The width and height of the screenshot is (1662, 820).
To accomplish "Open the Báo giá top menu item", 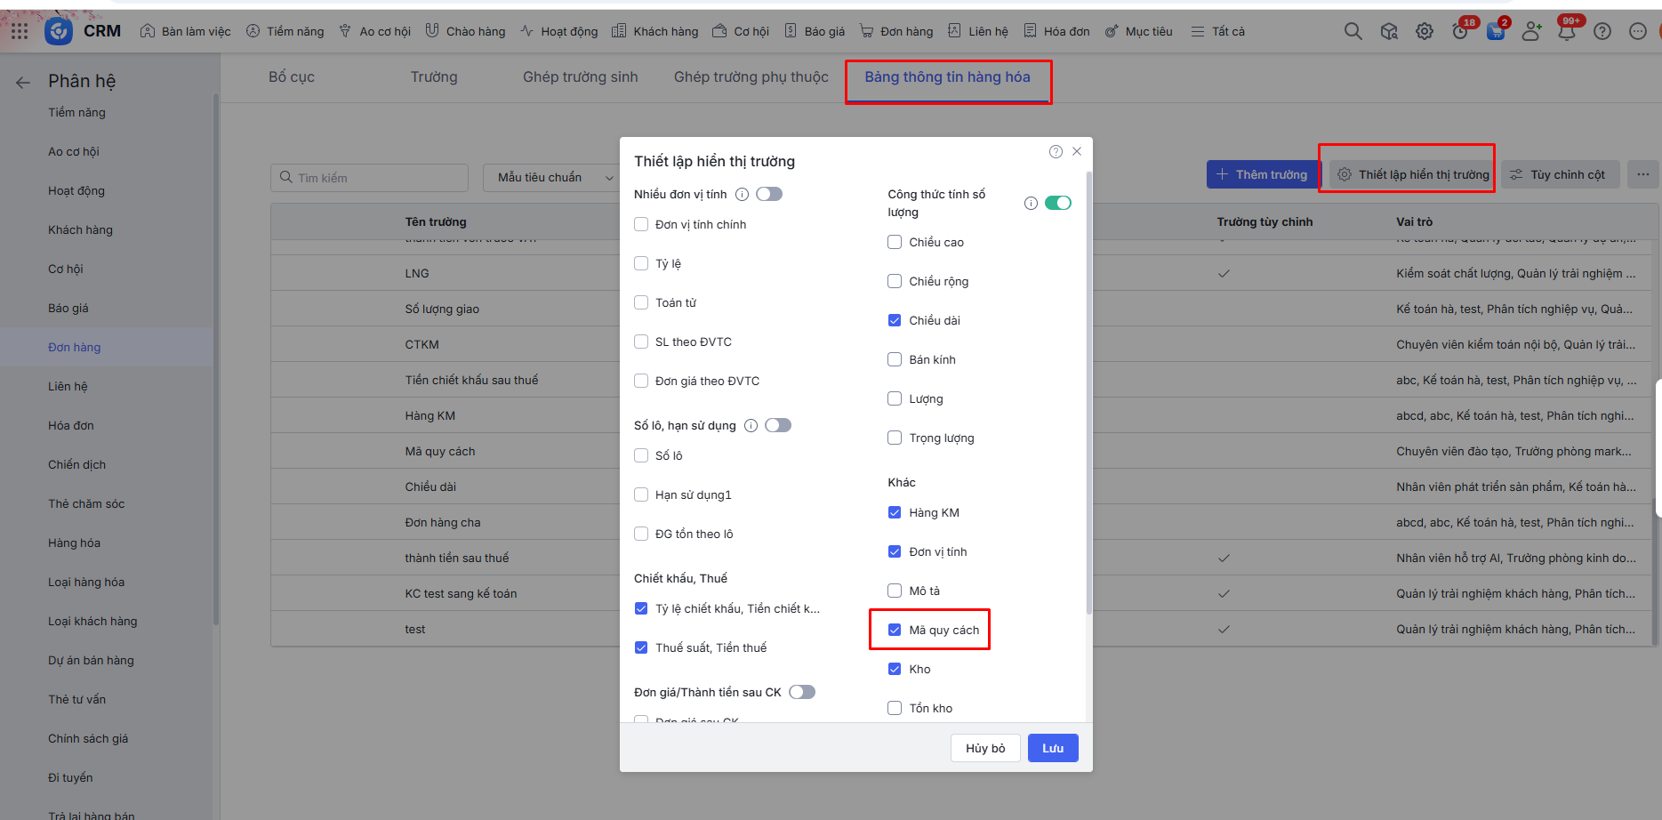I will [815, 31].
